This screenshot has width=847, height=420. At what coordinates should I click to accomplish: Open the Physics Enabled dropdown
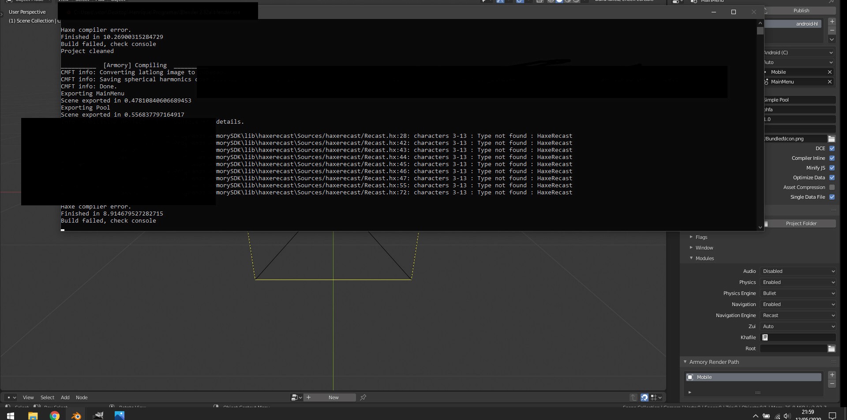(x=798, y=282)
